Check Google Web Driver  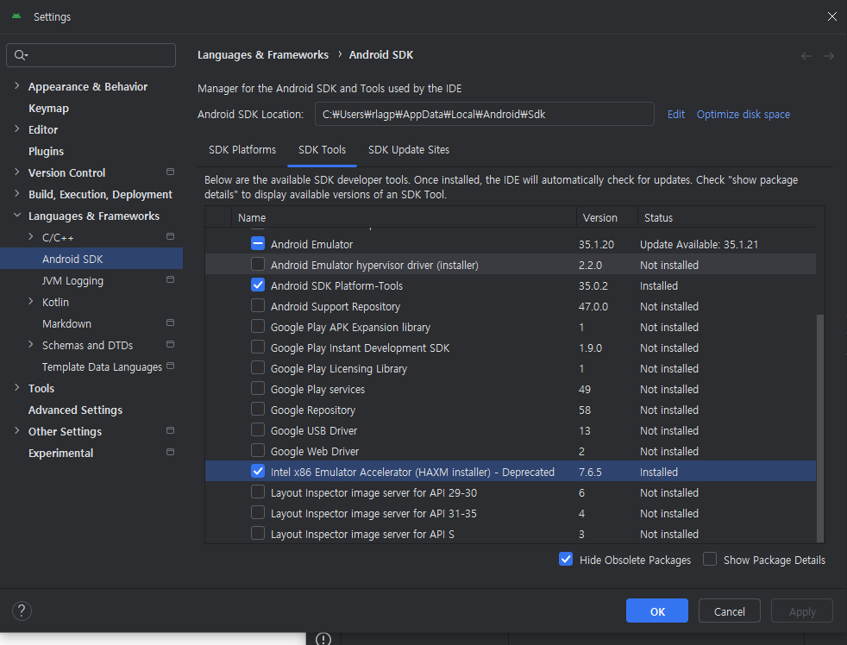(258, 450)
